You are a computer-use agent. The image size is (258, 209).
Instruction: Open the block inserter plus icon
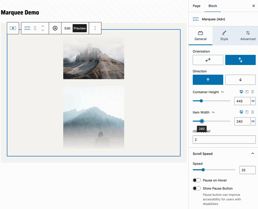pos(55,28)
